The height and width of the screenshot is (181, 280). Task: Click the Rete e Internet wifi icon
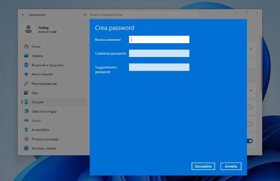tap(26, 74)
